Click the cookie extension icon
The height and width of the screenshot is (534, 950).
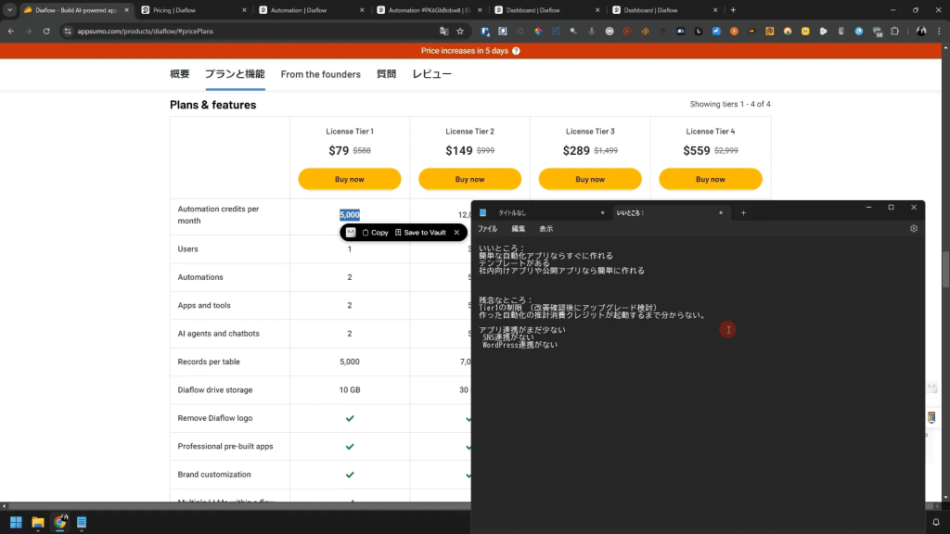[x=646, y=31]
